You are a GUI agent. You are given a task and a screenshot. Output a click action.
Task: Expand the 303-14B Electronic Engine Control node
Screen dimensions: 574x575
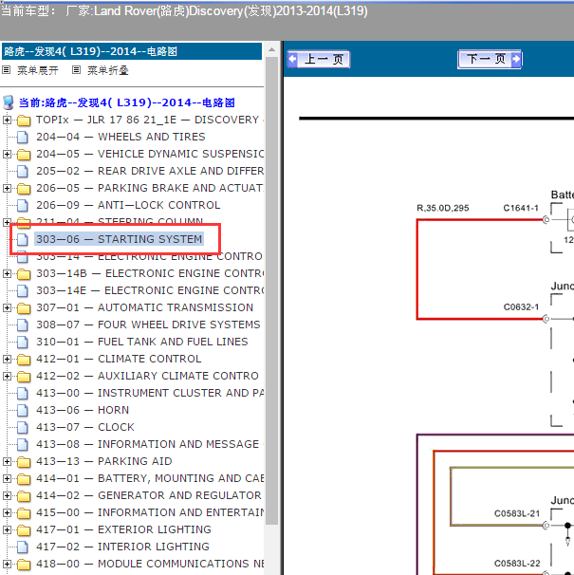7,273
